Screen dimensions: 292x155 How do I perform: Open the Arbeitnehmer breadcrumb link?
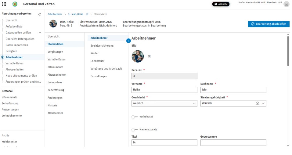(x=55, y=14)
